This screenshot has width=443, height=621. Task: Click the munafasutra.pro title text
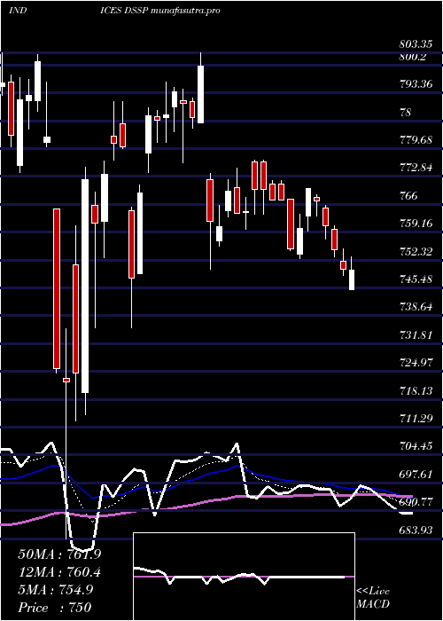pyautogui.click(x=185, y=11)
